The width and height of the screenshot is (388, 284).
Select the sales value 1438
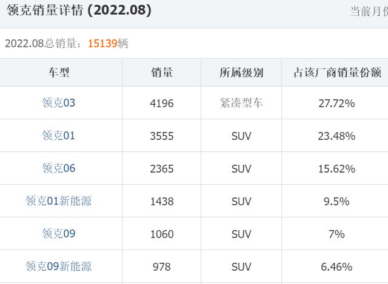click(162, 202)
